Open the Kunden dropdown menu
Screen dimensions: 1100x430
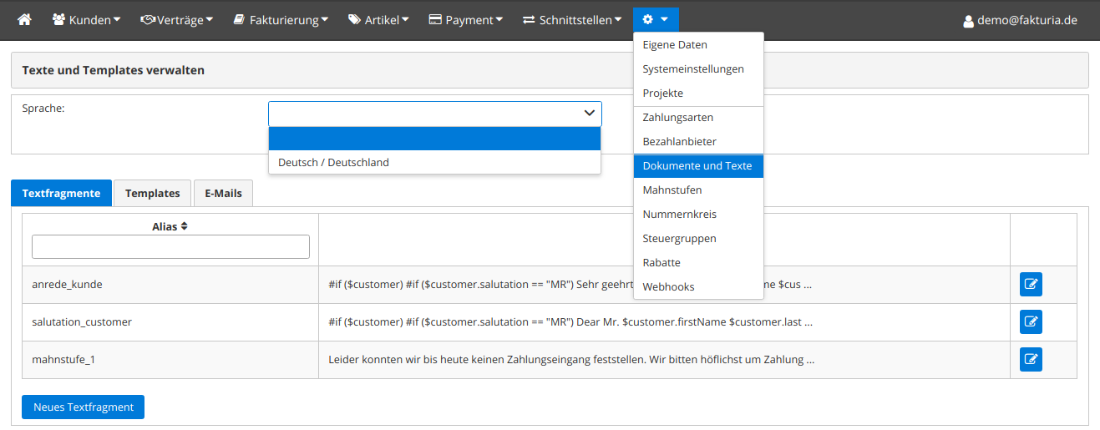(86, 19)
